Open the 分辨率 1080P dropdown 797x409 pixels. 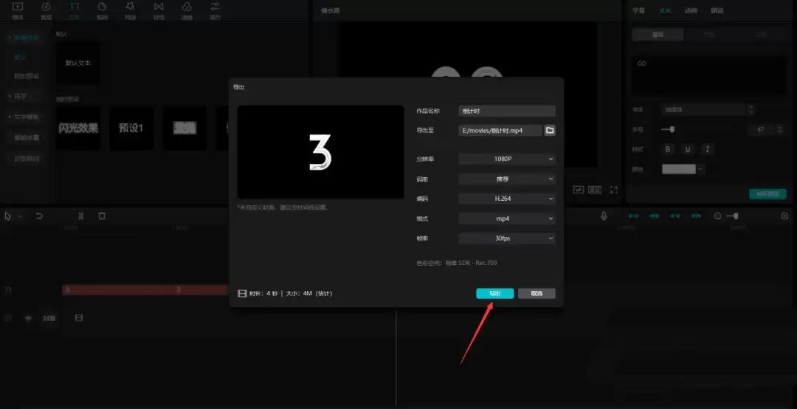click(506, 159)
